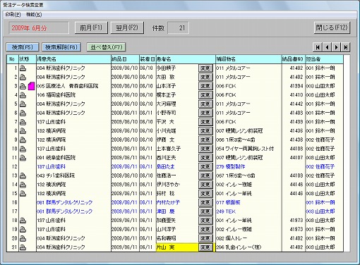The height and width of the screenshot is (265, 360).
Task: Click printer status icon in row 11
Action: (23, 158)
